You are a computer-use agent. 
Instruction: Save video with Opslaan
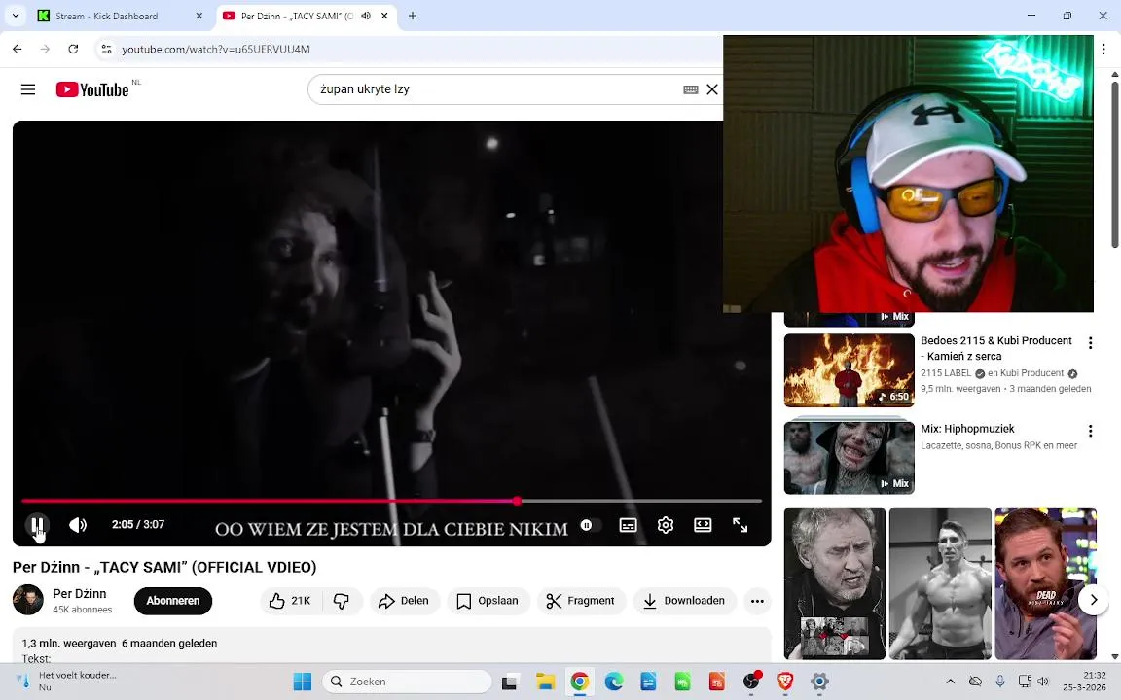[x=488, y=601]
